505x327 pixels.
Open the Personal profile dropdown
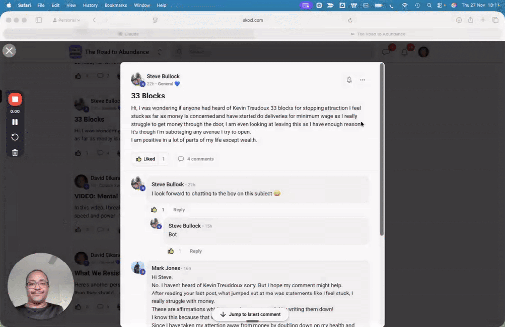coord(67,20)
